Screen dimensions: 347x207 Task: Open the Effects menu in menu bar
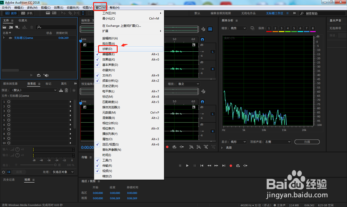pyautogui.click(x=58, y=7)
